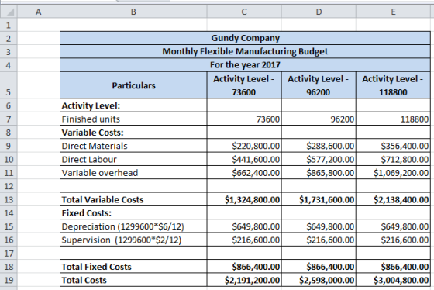Click Monthly Flexible Manufacturing Budget cell
The width and height of the screenshot is (434, 290).
pyautogui.click(x=245, y=51)
